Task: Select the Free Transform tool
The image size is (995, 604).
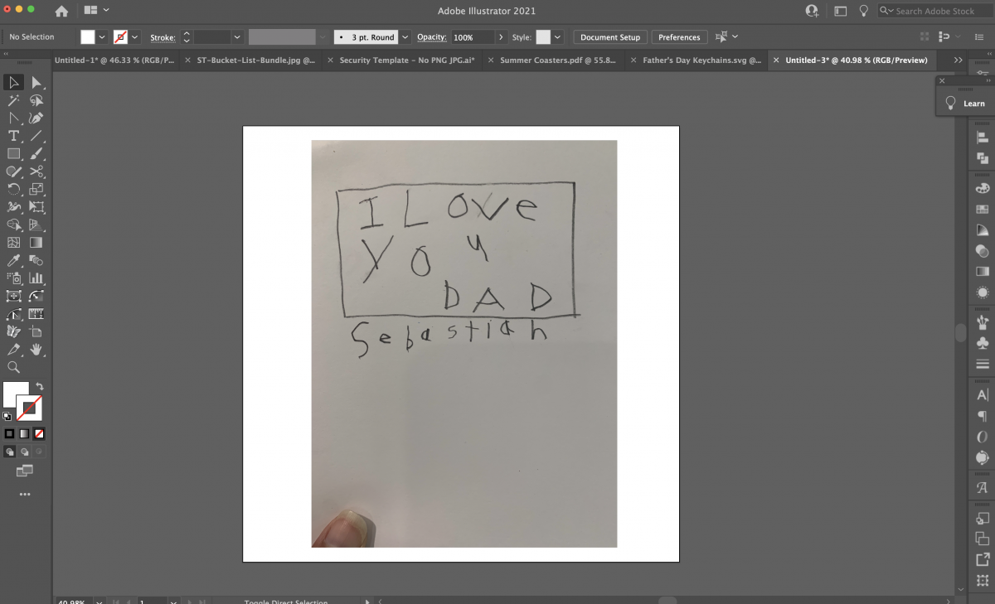Action: [x=36, y=207]
